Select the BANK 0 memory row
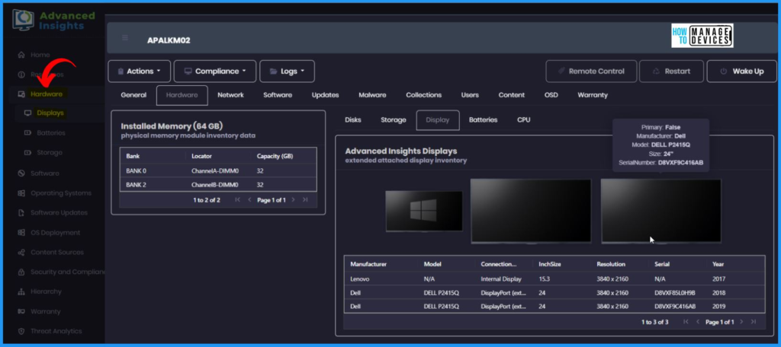 click(x=218, y=170)
